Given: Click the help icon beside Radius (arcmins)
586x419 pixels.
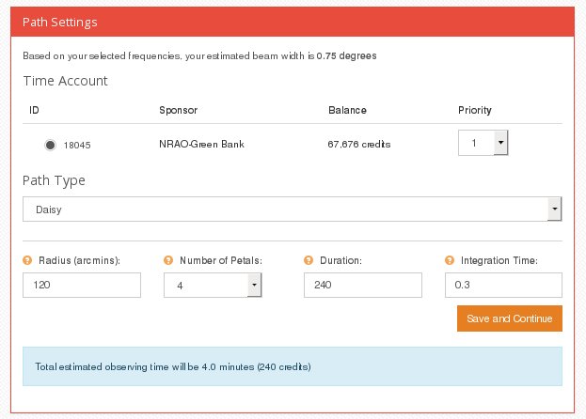Looking at the screenshot, I should (27, 260).
